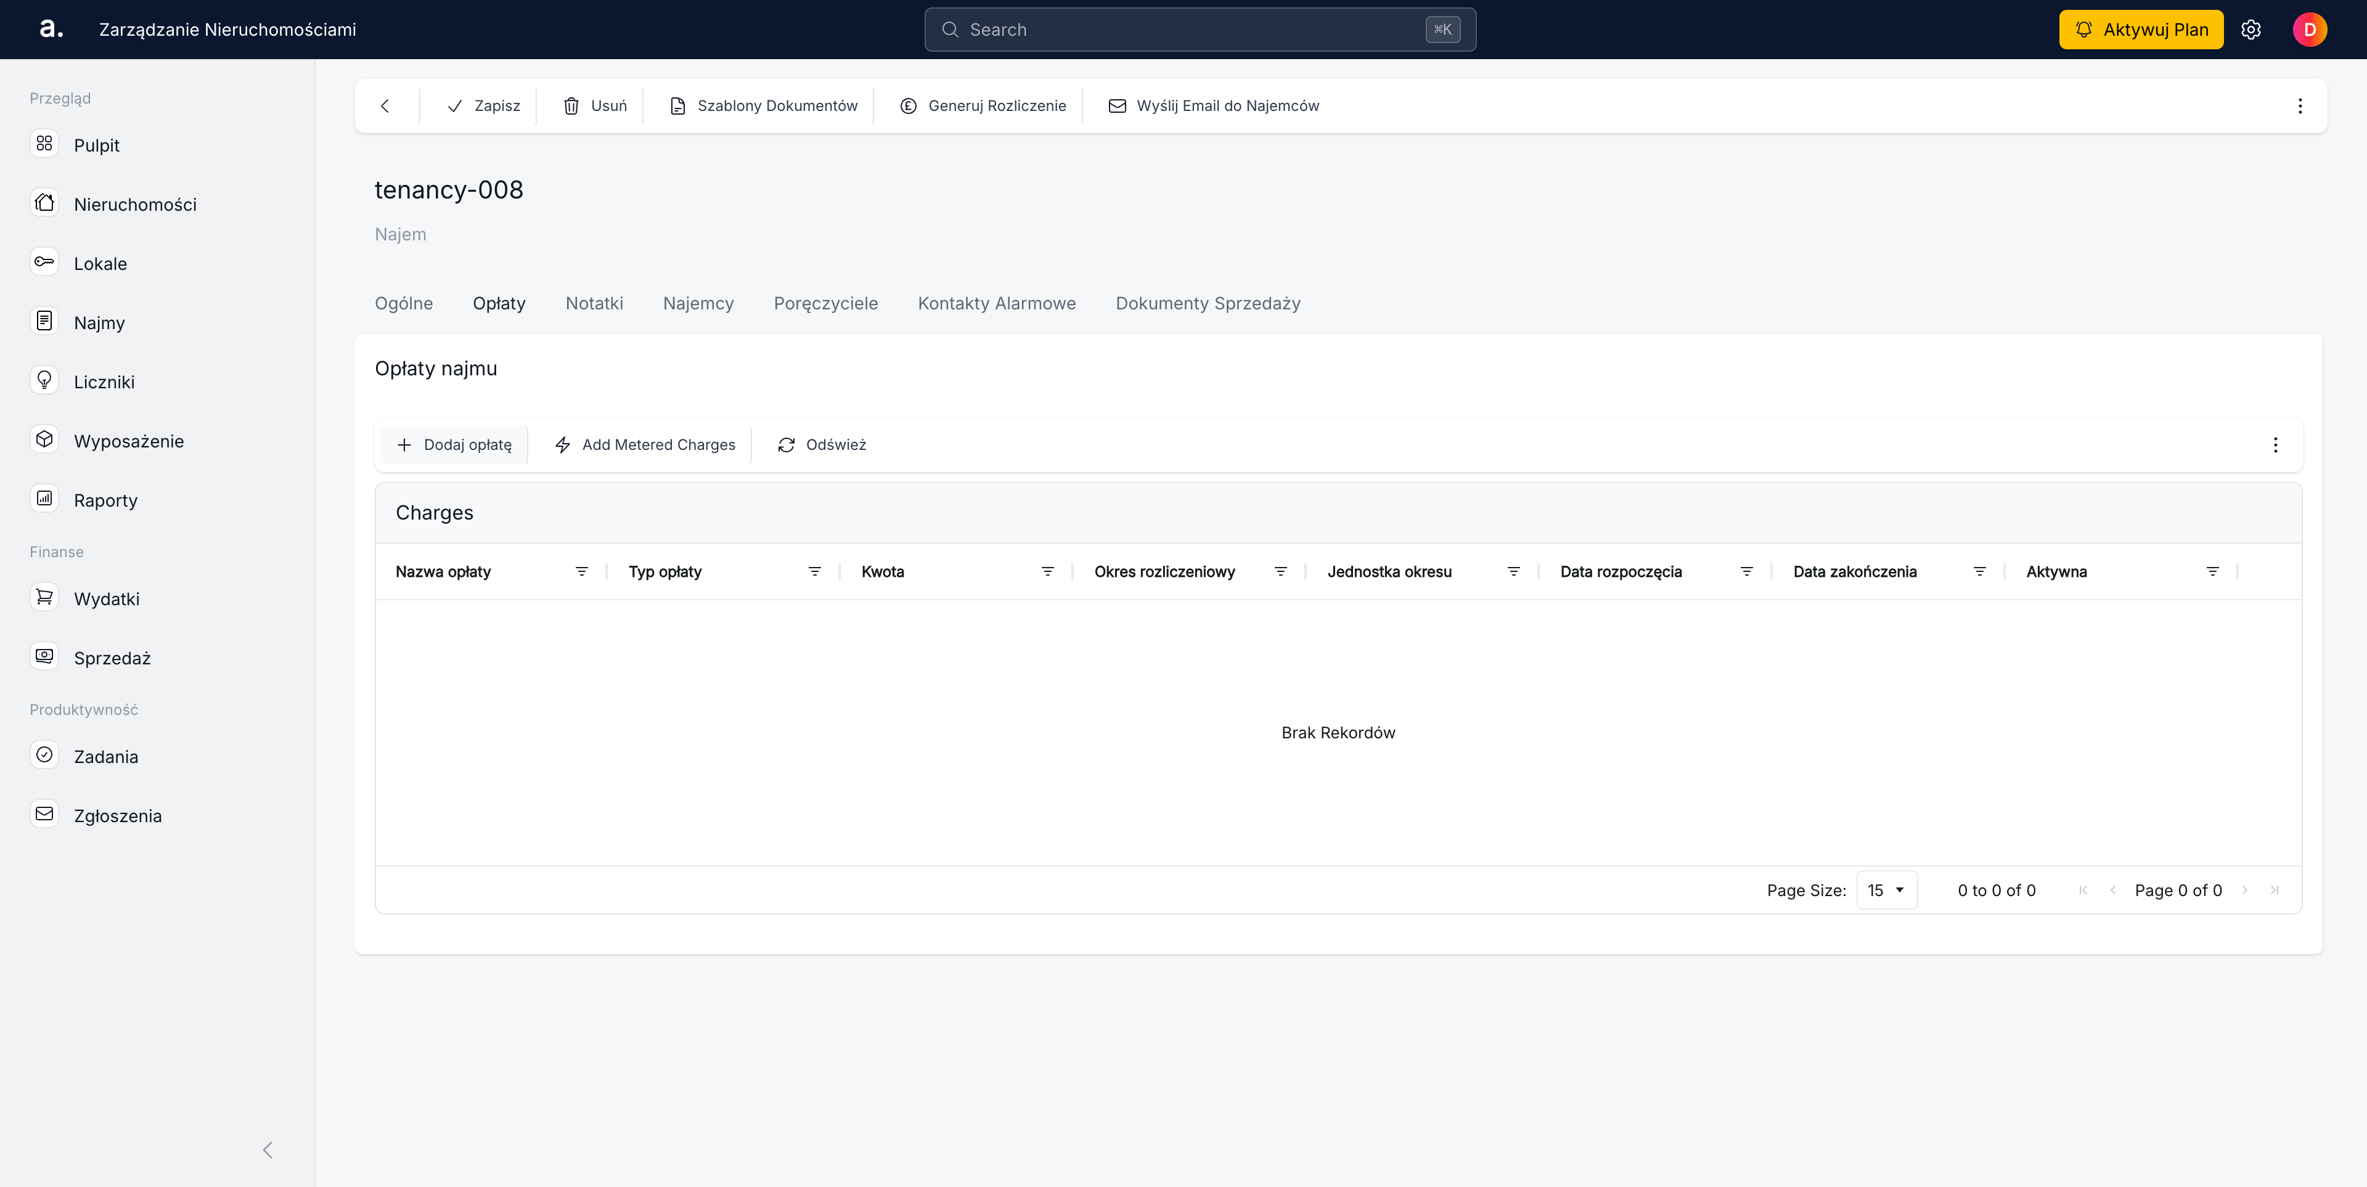
Task: Click the app logo in header
Action: point(51,30)
